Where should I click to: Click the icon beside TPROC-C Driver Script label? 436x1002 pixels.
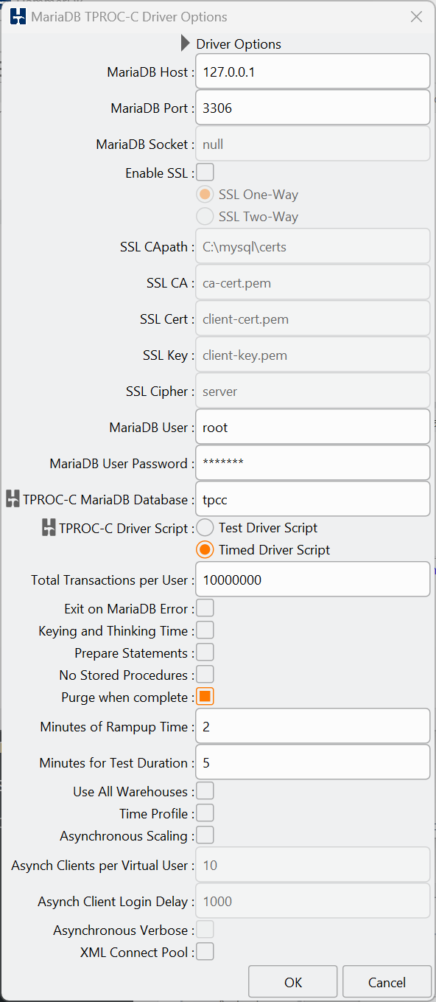point(49,528)
